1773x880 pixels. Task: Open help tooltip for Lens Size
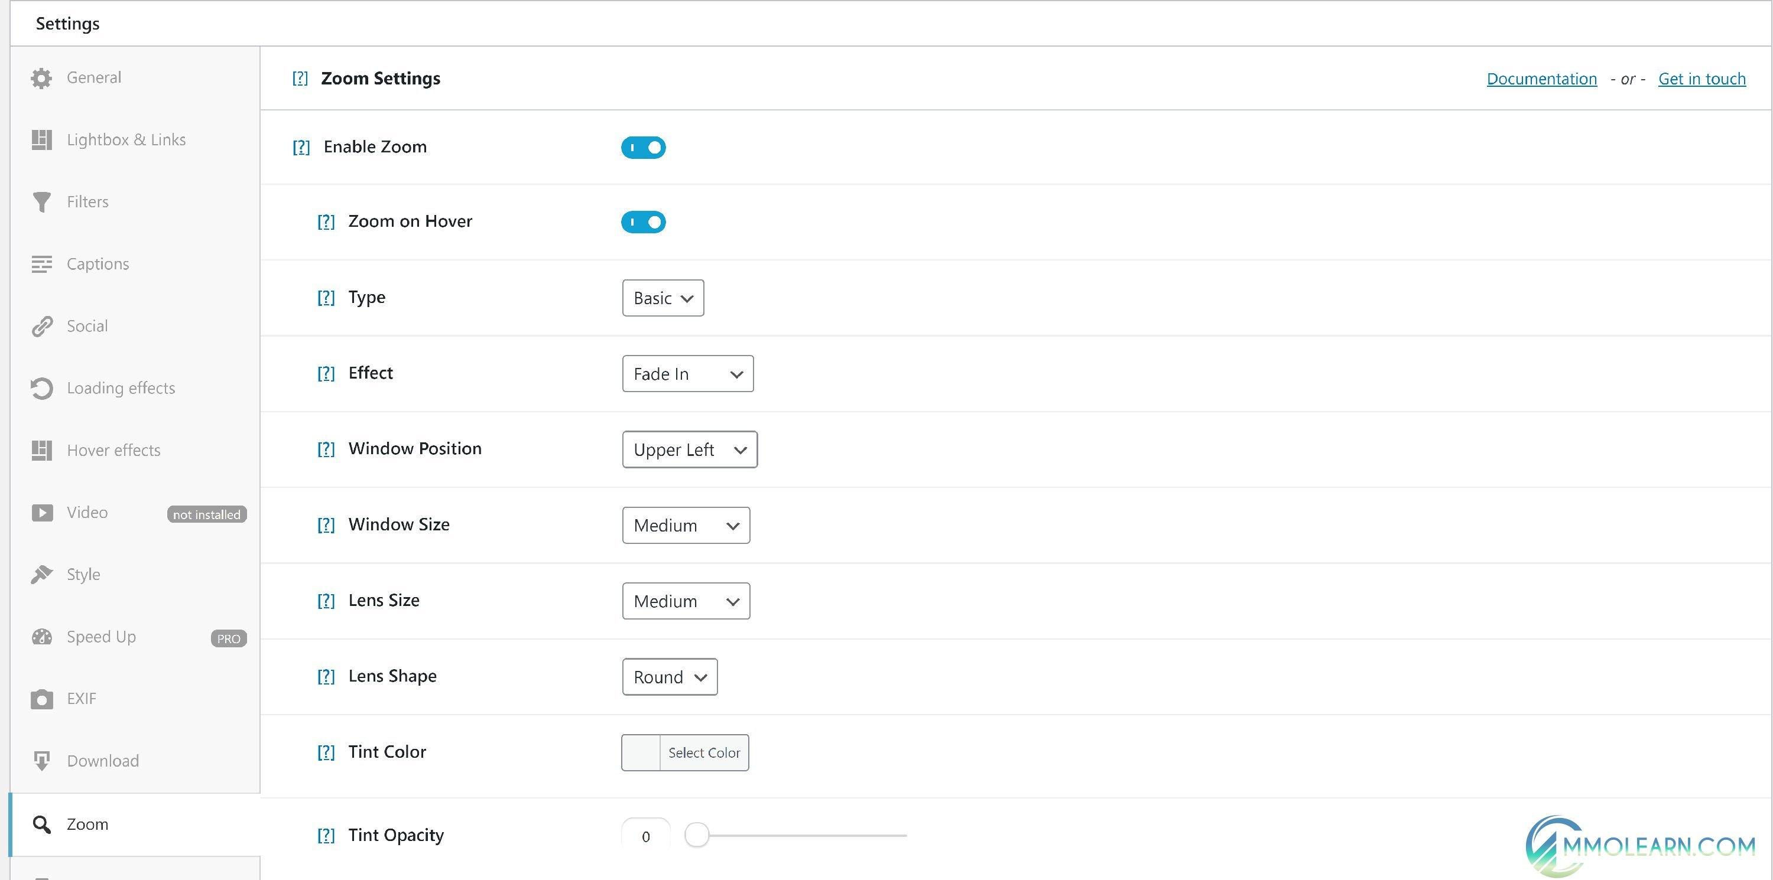326,601
